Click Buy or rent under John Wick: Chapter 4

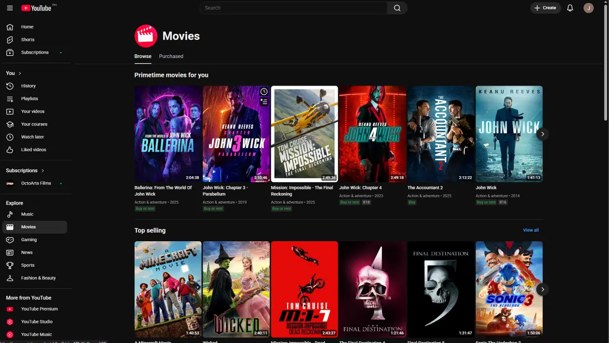pyautogui.click(x=350, y=202)
